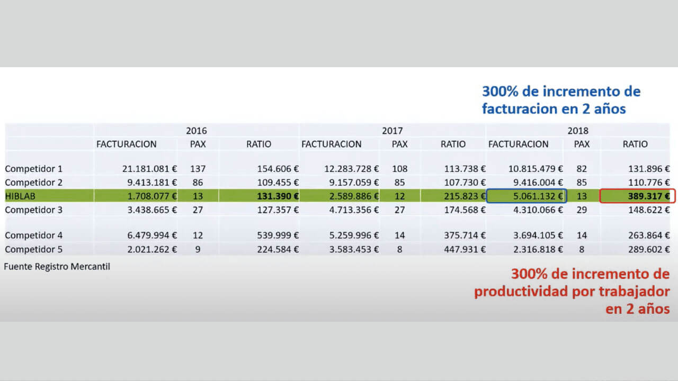Click the red-outlined 389.317 € ratio cell
This screenshot has height=381, width=678.
pos(638,196)
